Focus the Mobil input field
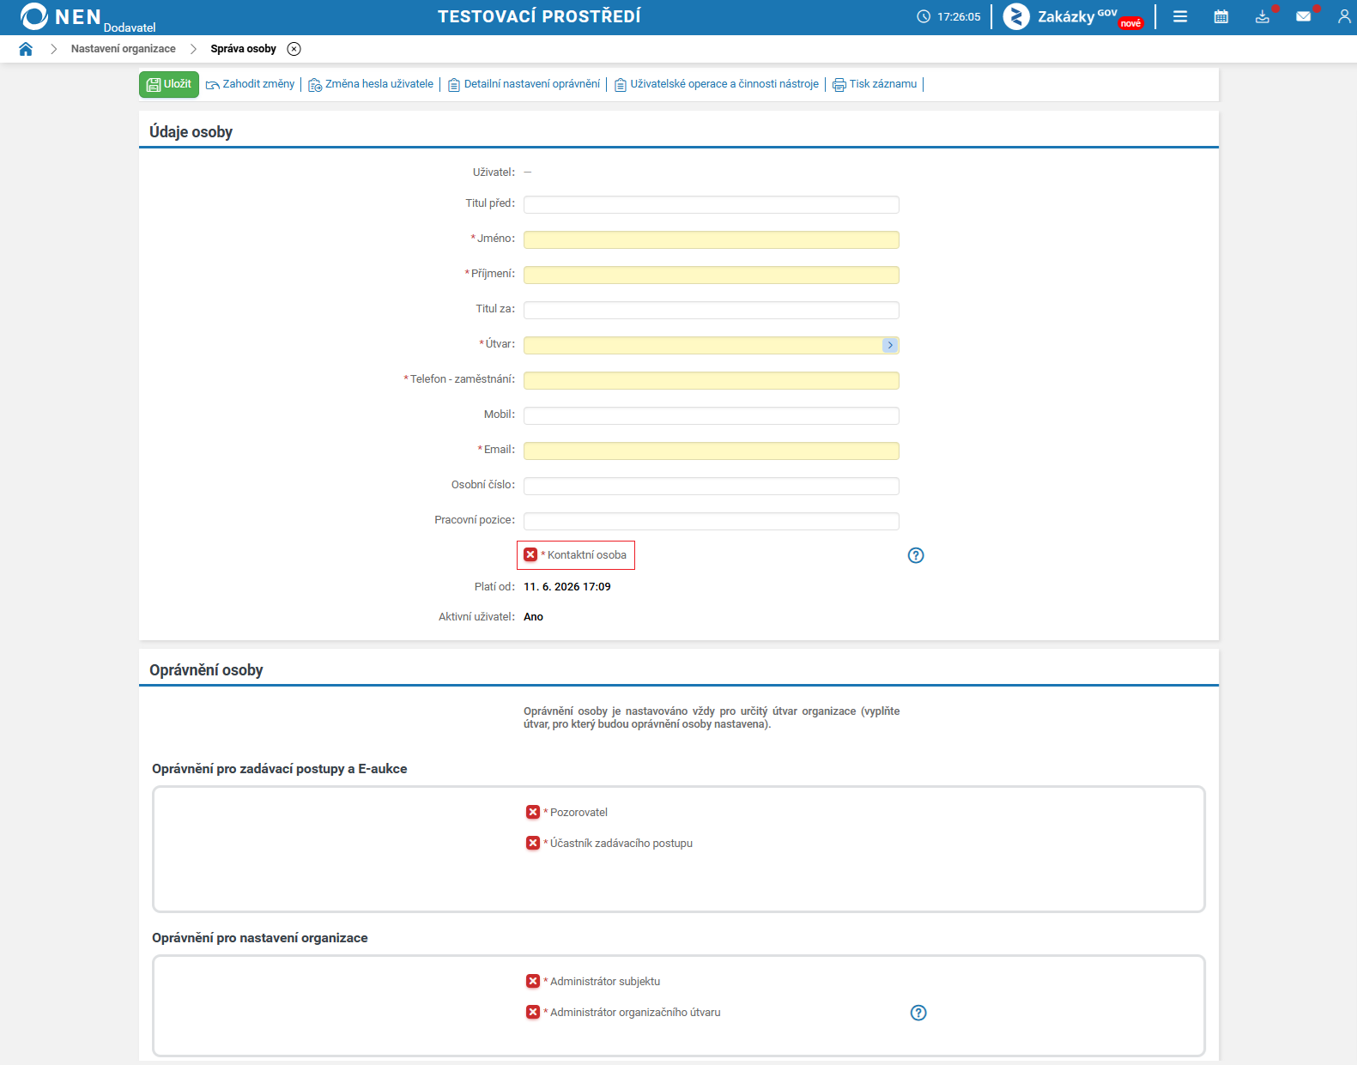Screen dimensions: 1357x1065 point(712,415)
